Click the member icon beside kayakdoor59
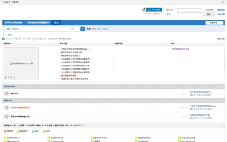Image resolution: width=227 pixels, height=142 pixels. click(x=49, y=138)
